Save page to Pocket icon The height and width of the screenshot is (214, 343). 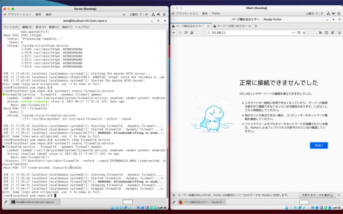[299, 33]
